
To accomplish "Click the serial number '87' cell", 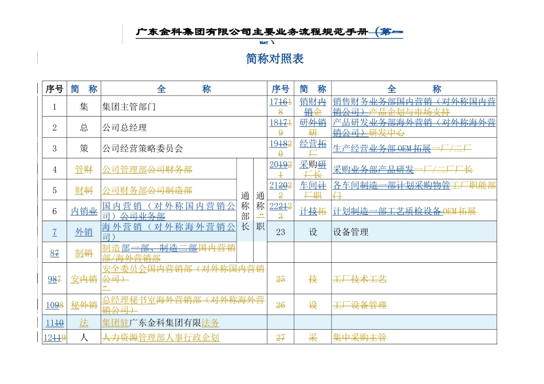I will pos(54,253).
